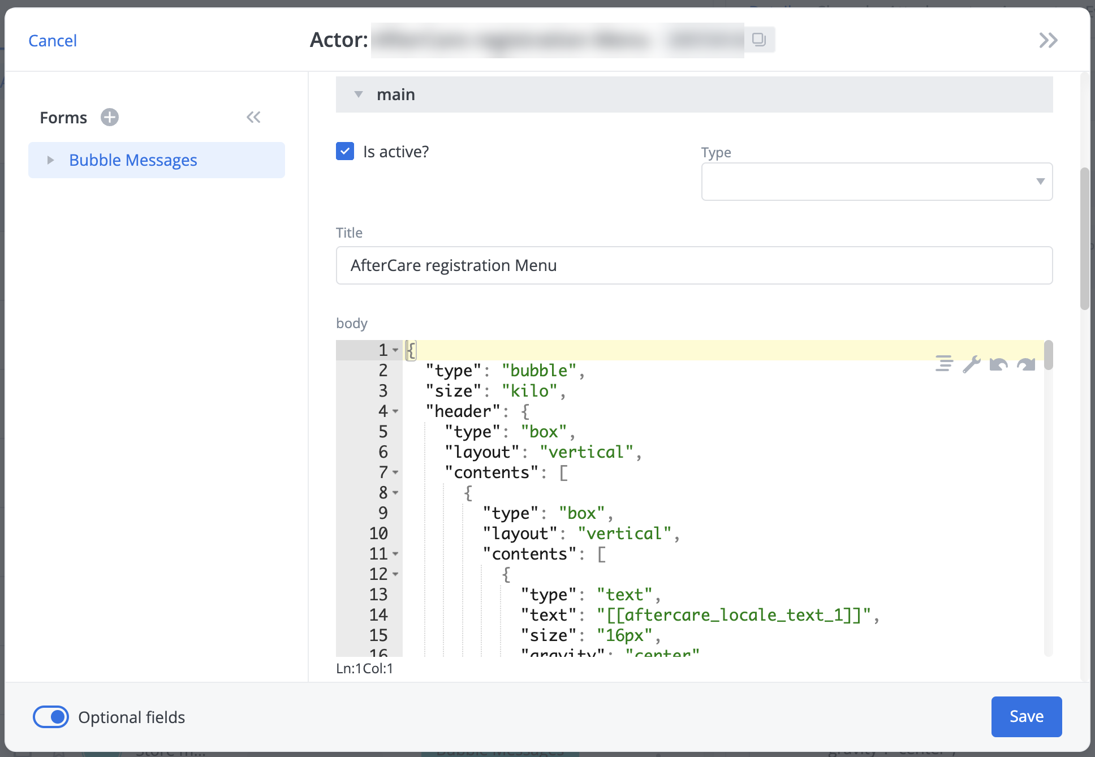Copy the actor title with the copy icon
The width and height of the screenshot is (1095, 757).
pos(759,40)
